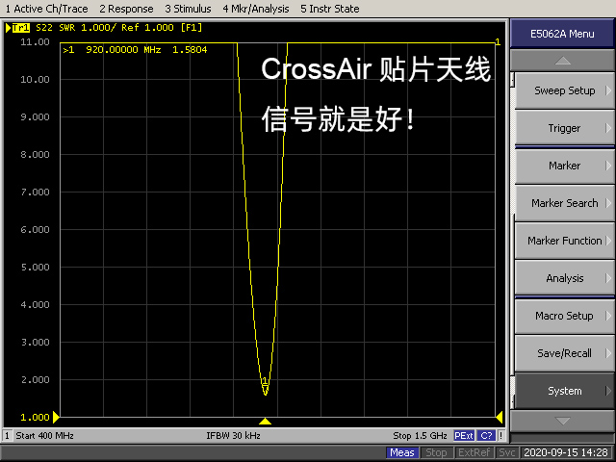
Task: Open the Analysis softkey menu
Action: pos(564,278)
